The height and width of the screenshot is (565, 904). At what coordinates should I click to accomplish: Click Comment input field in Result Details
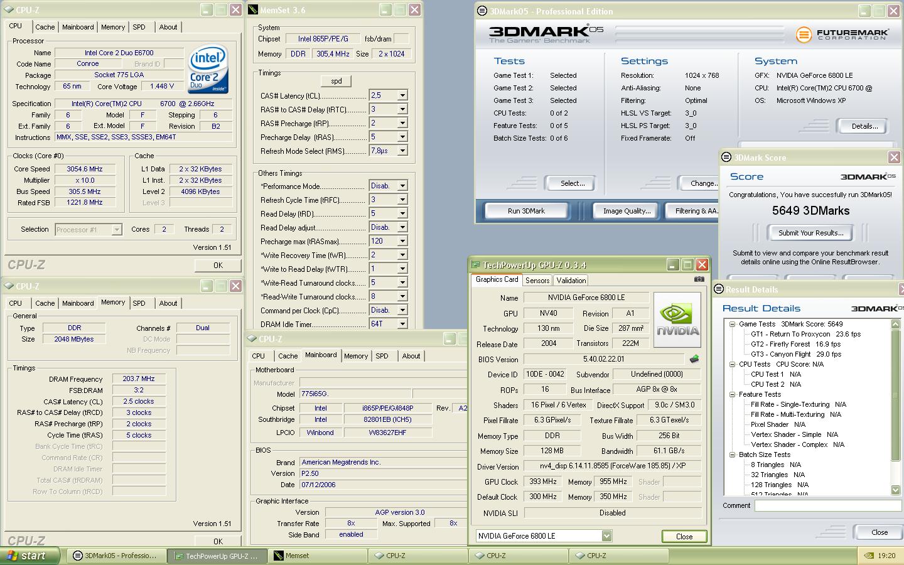(x=827, y=505)
